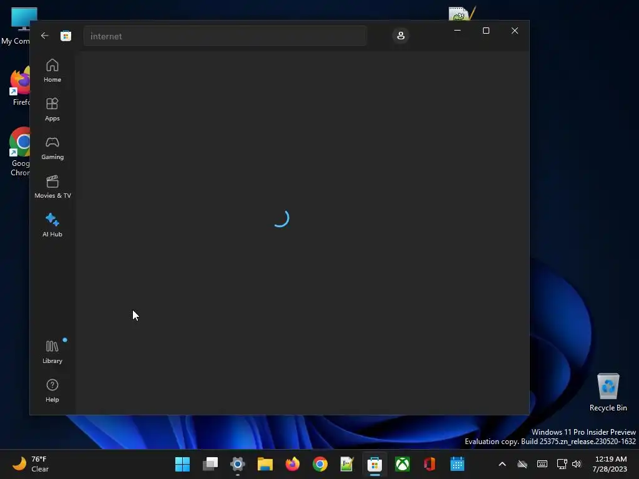Click the Microsoft Store taskbar icon

point(374,464)
